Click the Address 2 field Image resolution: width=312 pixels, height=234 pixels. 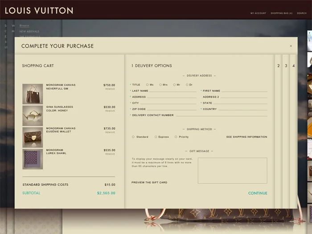244,97
